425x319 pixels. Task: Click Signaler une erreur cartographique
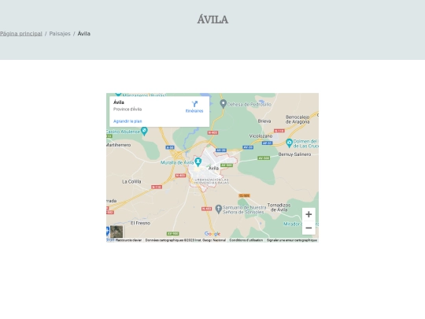pyautogui.click(x=292, y=240)
